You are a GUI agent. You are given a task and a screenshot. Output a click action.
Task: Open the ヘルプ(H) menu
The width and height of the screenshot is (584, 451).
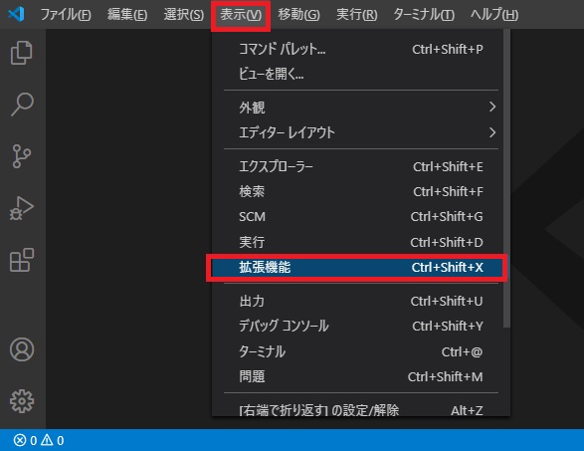coord(494,15)
